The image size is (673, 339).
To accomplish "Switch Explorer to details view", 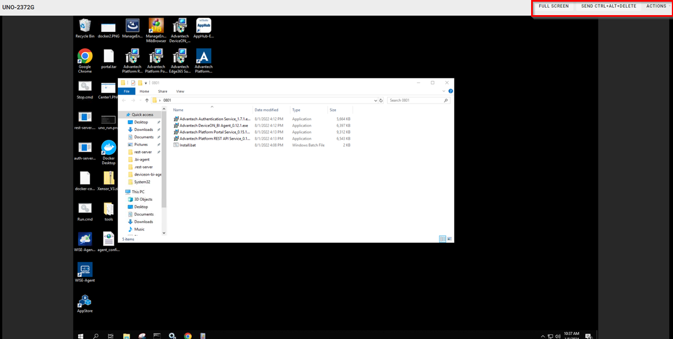I will (442, 238).
